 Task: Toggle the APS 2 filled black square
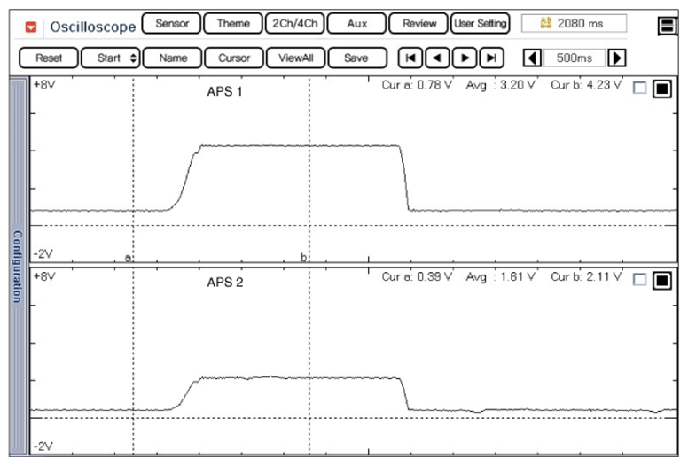tap(661, 281)
